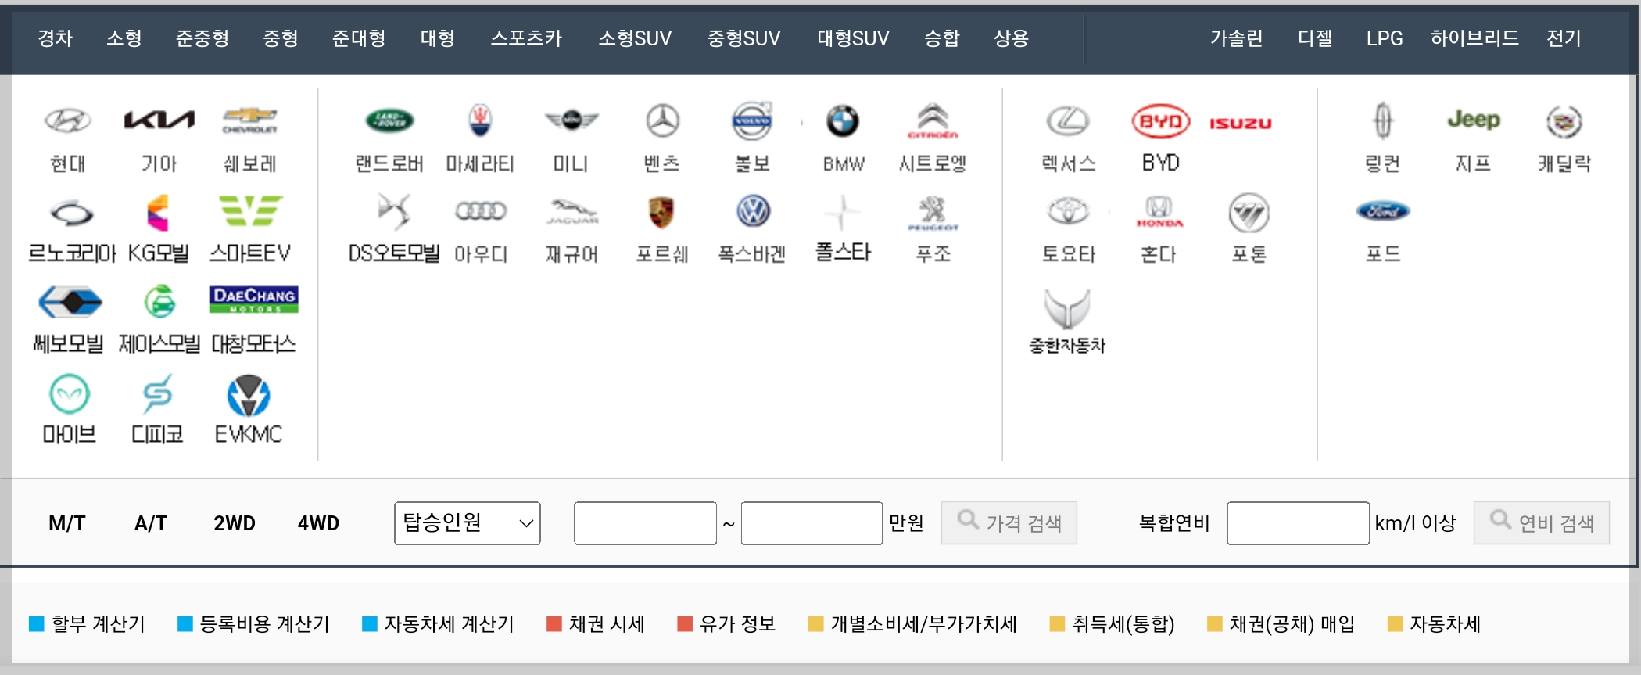This screenshot has width=1641, height=675.
Task: Choose the DS Automobiles (DS오토모빌) logo
Action: tap(393, 210)
